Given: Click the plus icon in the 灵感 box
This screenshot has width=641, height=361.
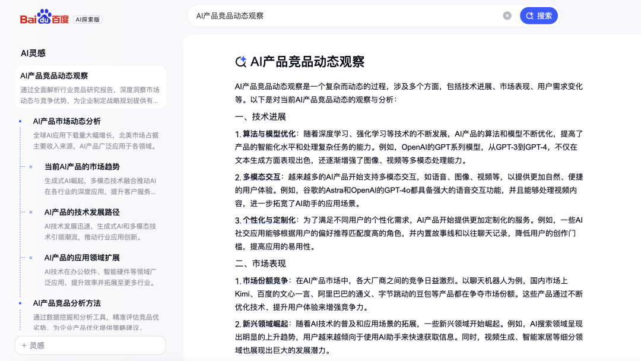Looking at the screenshot, I should [x=24, y=346].
